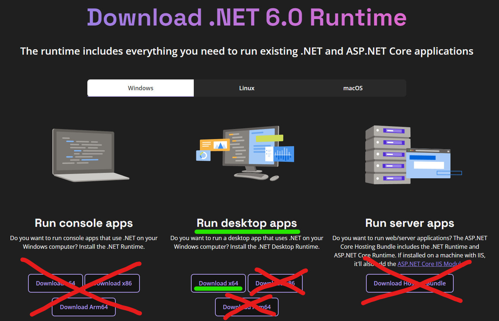499x321 pixels.
Task: Click the laptop console apps illustration
Action: [91, 155]
